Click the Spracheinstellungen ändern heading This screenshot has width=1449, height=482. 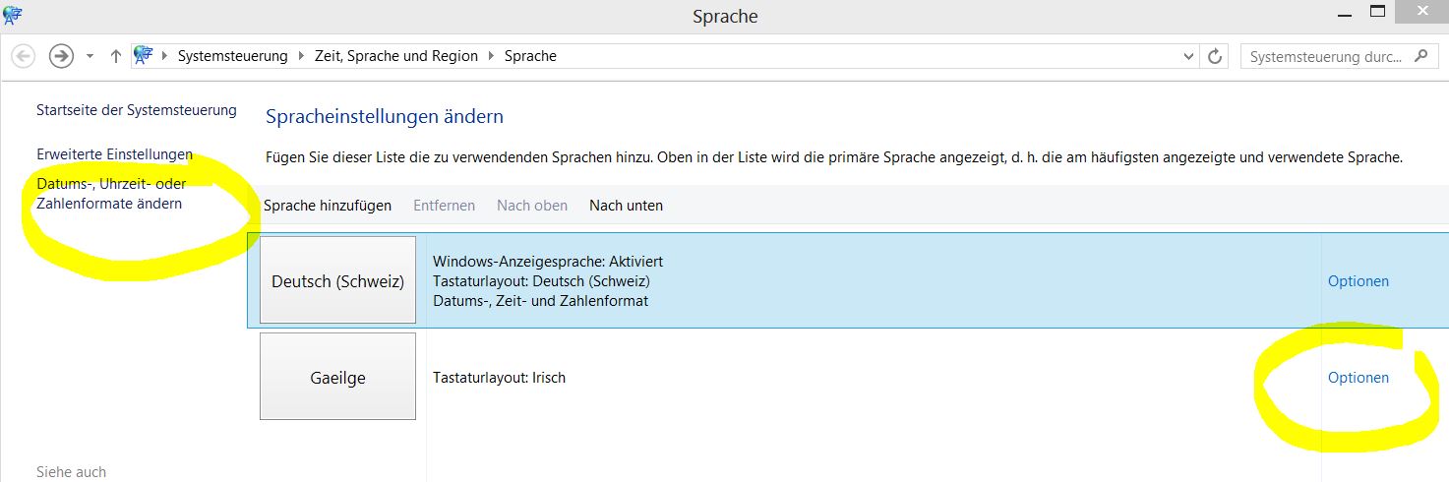tap(385, 117)
